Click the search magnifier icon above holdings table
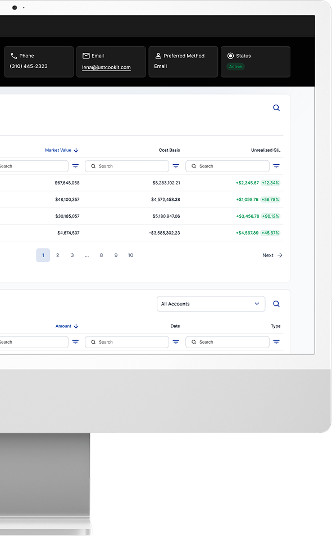332x536 pixels. coord(276,108)
